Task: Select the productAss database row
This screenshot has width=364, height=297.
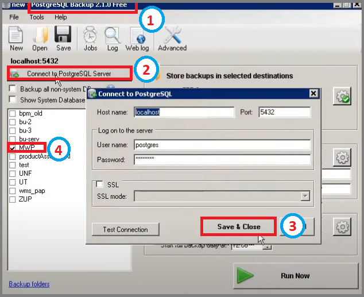Action: (40, 156)
